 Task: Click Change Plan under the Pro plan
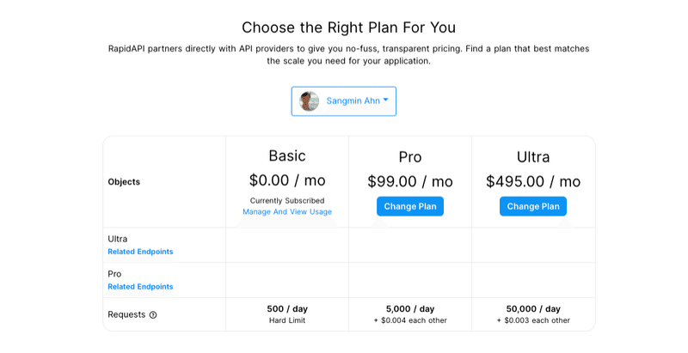410,206
